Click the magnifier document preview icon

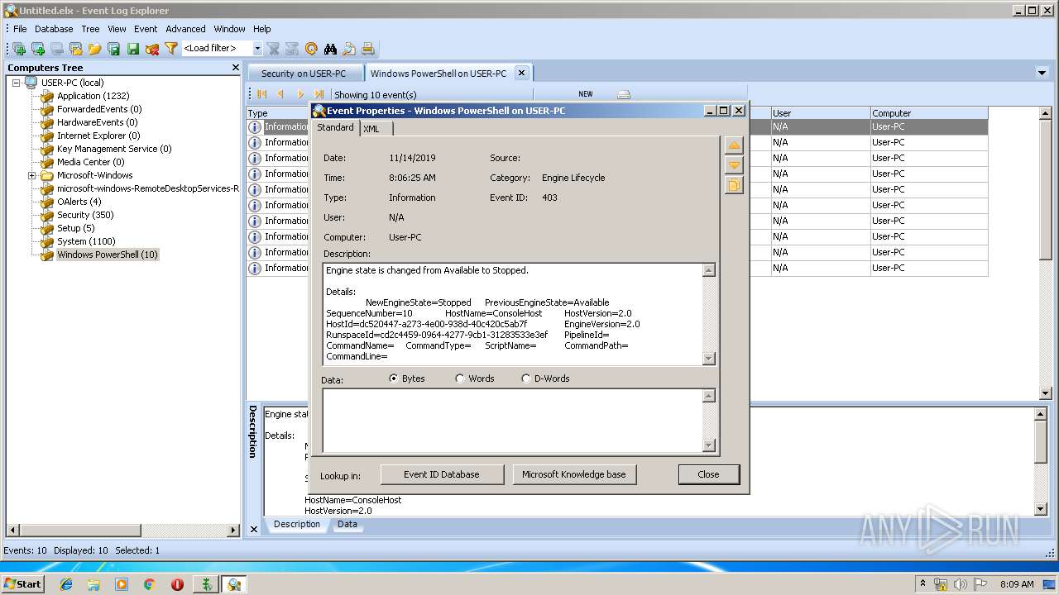coord(349,49)
